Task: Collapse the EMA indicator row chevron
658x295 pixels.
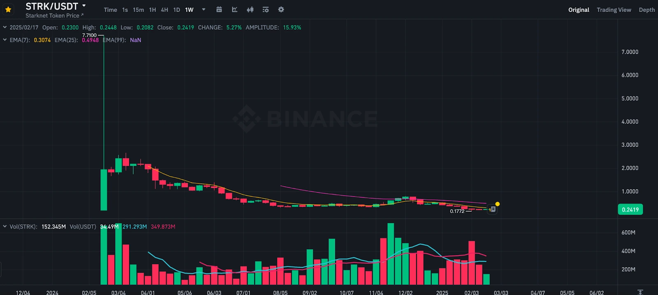Action: pyautogui.click(x=5, y=40)
